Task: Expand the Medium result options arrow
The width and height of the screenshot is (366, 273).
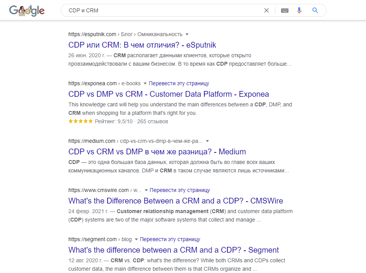Action: pyautogui.click(x=207, y=141)
